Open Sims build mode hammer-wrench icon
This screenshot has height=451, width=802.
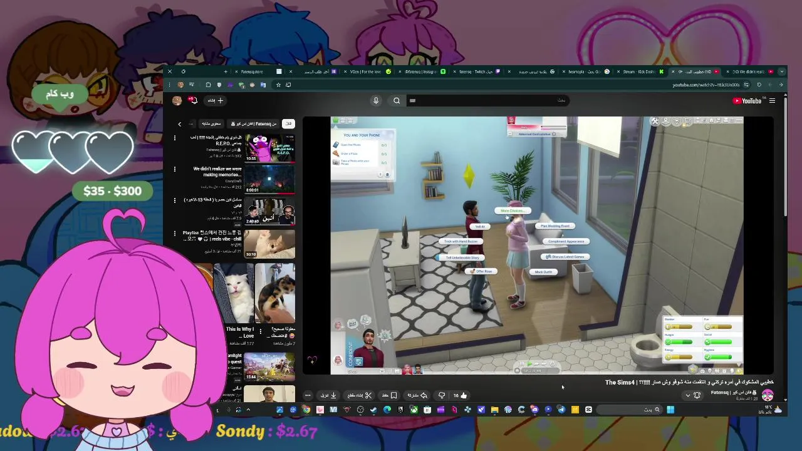(x=655, y=122)
